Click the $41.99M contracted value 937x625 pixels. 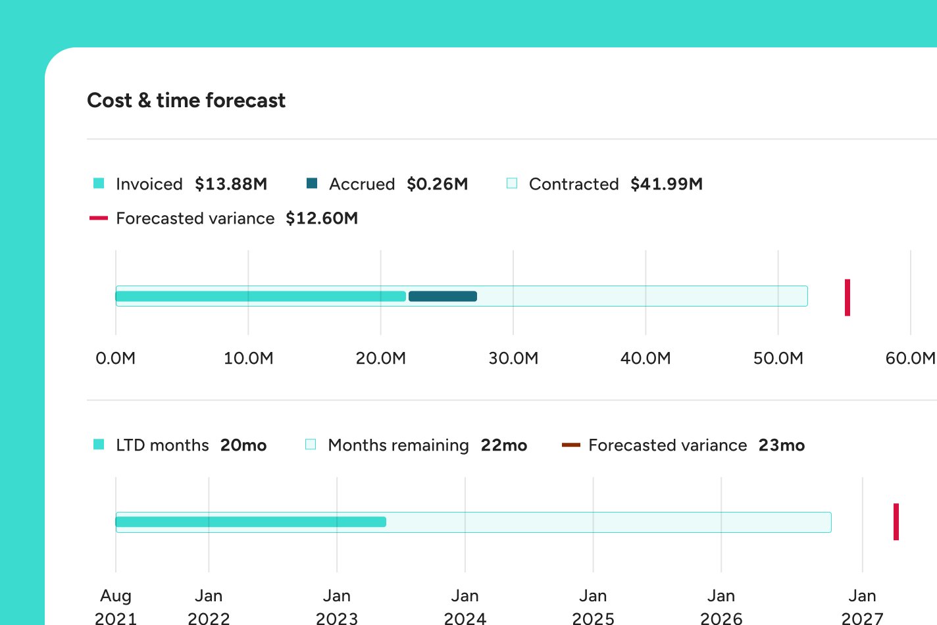666,184
